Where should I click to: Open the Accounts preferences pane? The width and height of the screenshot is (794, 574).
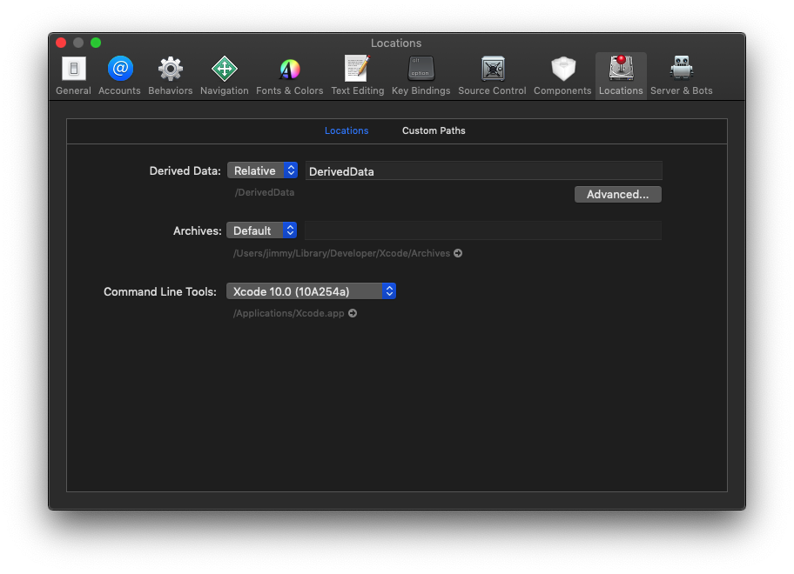tap(119, 76)
